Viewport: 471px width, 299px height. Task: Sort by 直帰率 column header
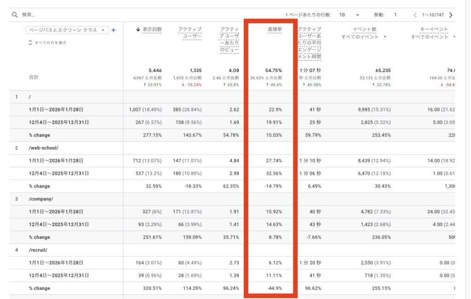pyautogui.click(x=275, y=30)
